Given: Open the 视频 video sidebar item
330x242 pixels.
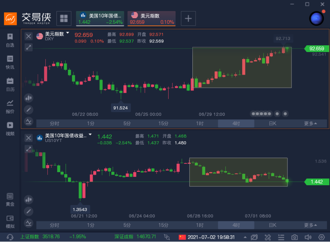Looking at the screenshot, I should pos(10,129).
